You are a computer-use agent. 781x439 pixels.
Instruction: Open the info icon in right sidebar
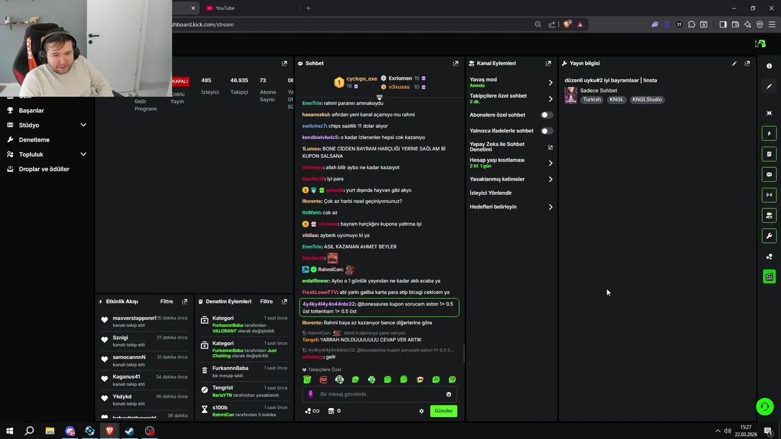(769, 66)
